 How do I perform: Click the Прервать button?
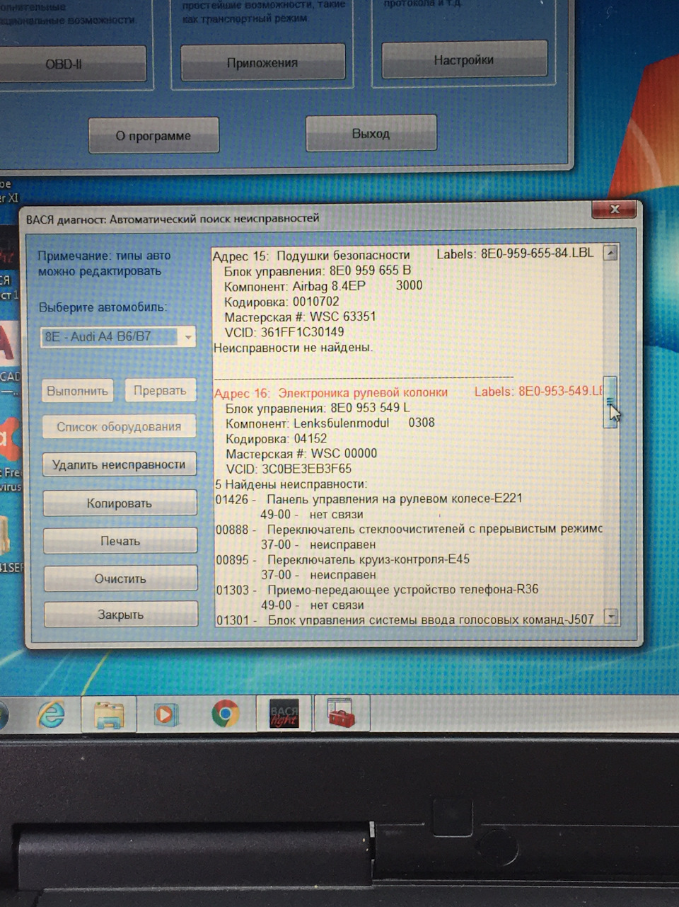click(x=160, y=390)
